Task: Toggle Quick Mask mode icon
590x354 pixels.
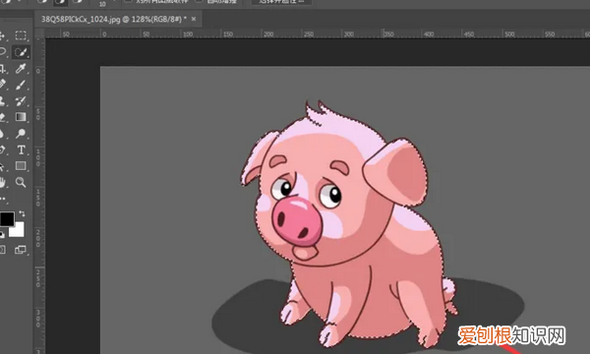Action: pos(3,250)
